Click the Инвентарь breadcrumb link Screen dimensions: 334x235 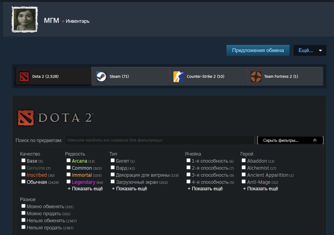coord(78,21)
